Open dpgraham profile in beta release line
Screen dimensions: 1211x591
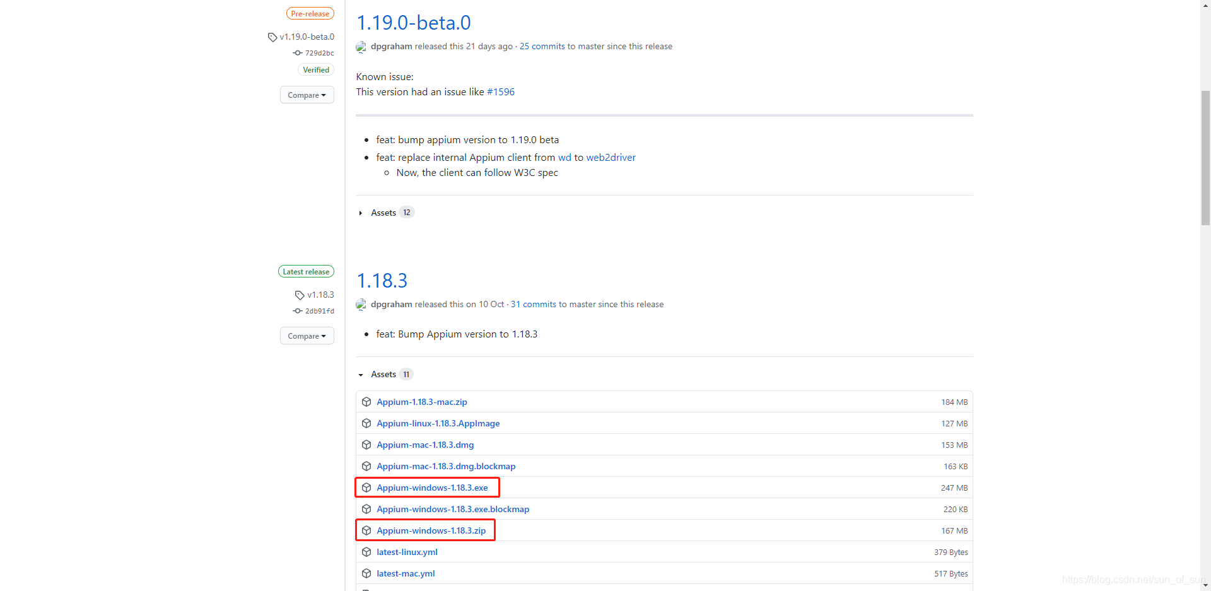(x=391, y=47)
